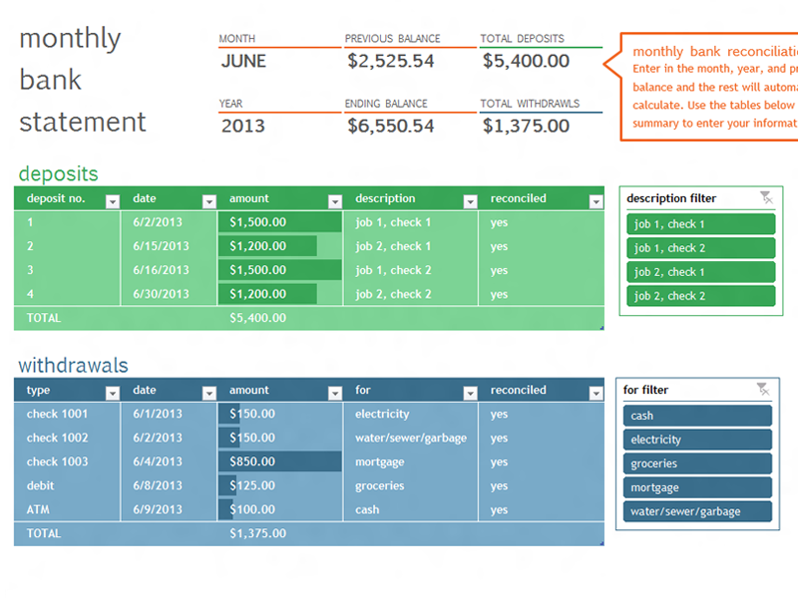Viewport: 798px width, 598px height.
Task: Select 'job 2, check 1' slicer button
Action: coord(701,272)
